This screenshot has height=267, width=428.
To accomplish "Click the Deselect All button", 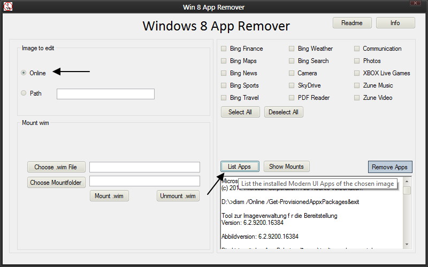I will (284, 112).
